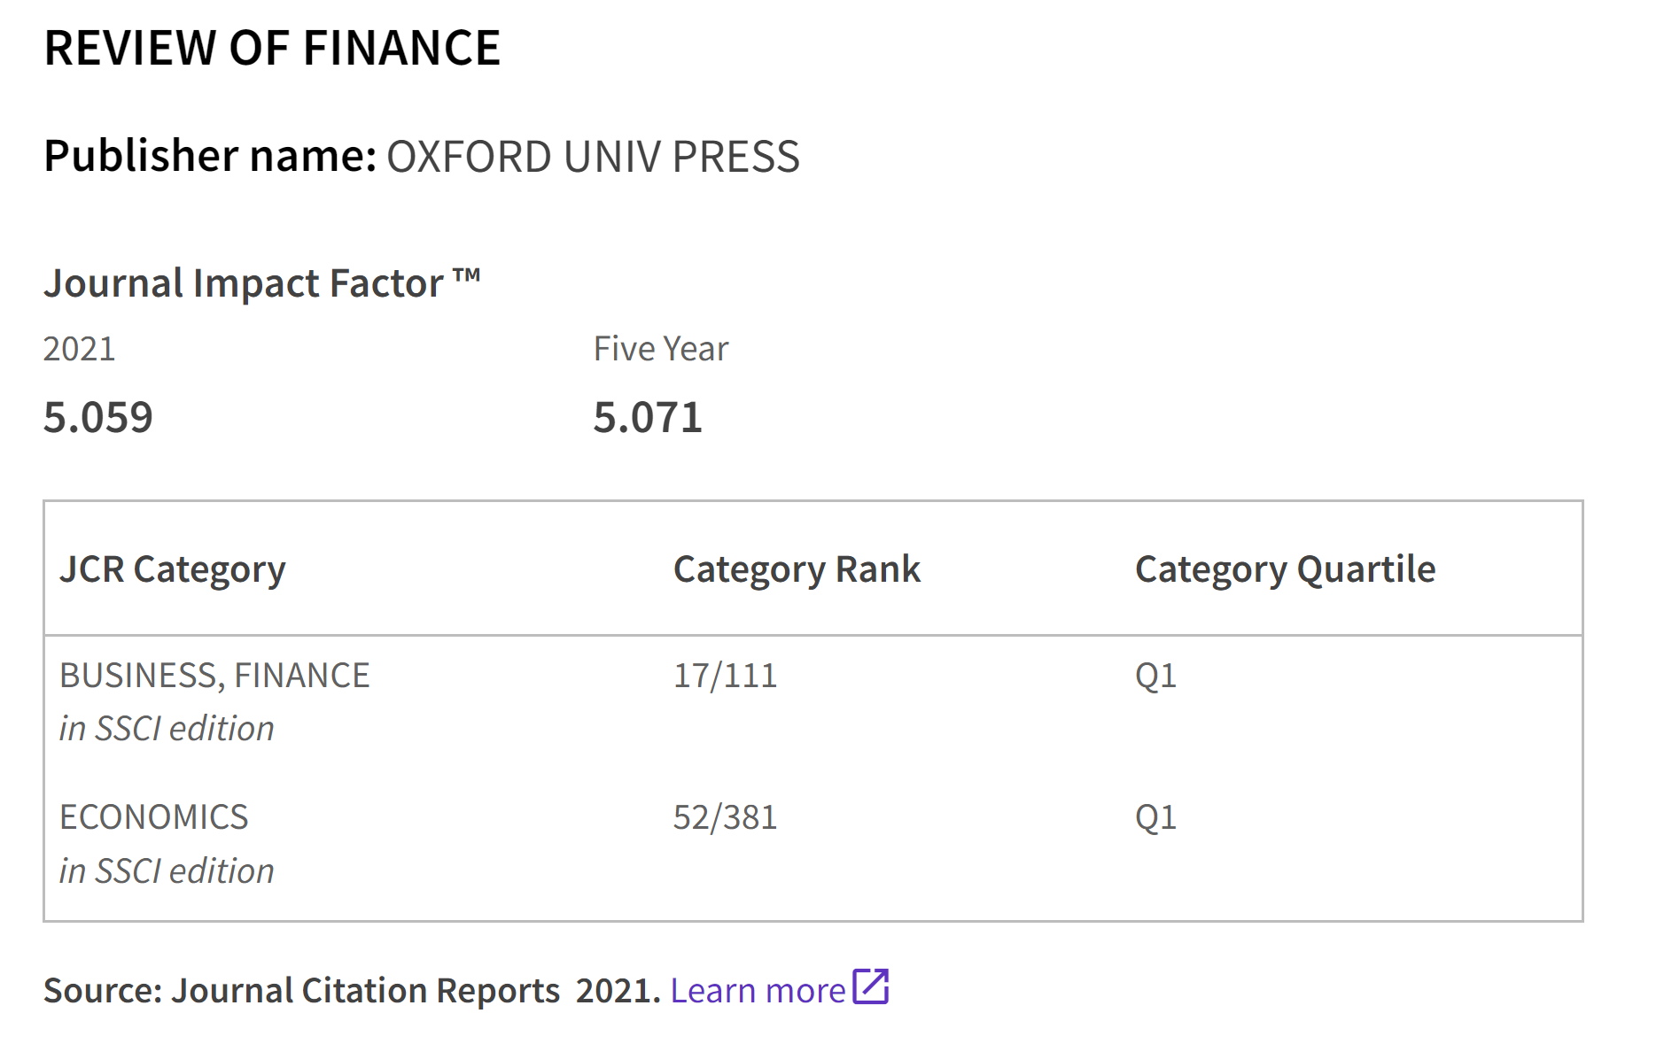Click the JCR Category column header

click(x=173, y=569)
